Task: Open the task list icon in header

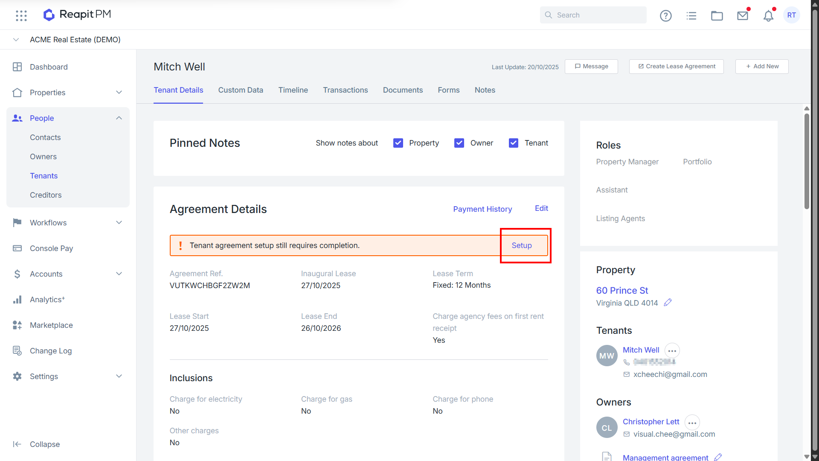Action: coord(691,16)
